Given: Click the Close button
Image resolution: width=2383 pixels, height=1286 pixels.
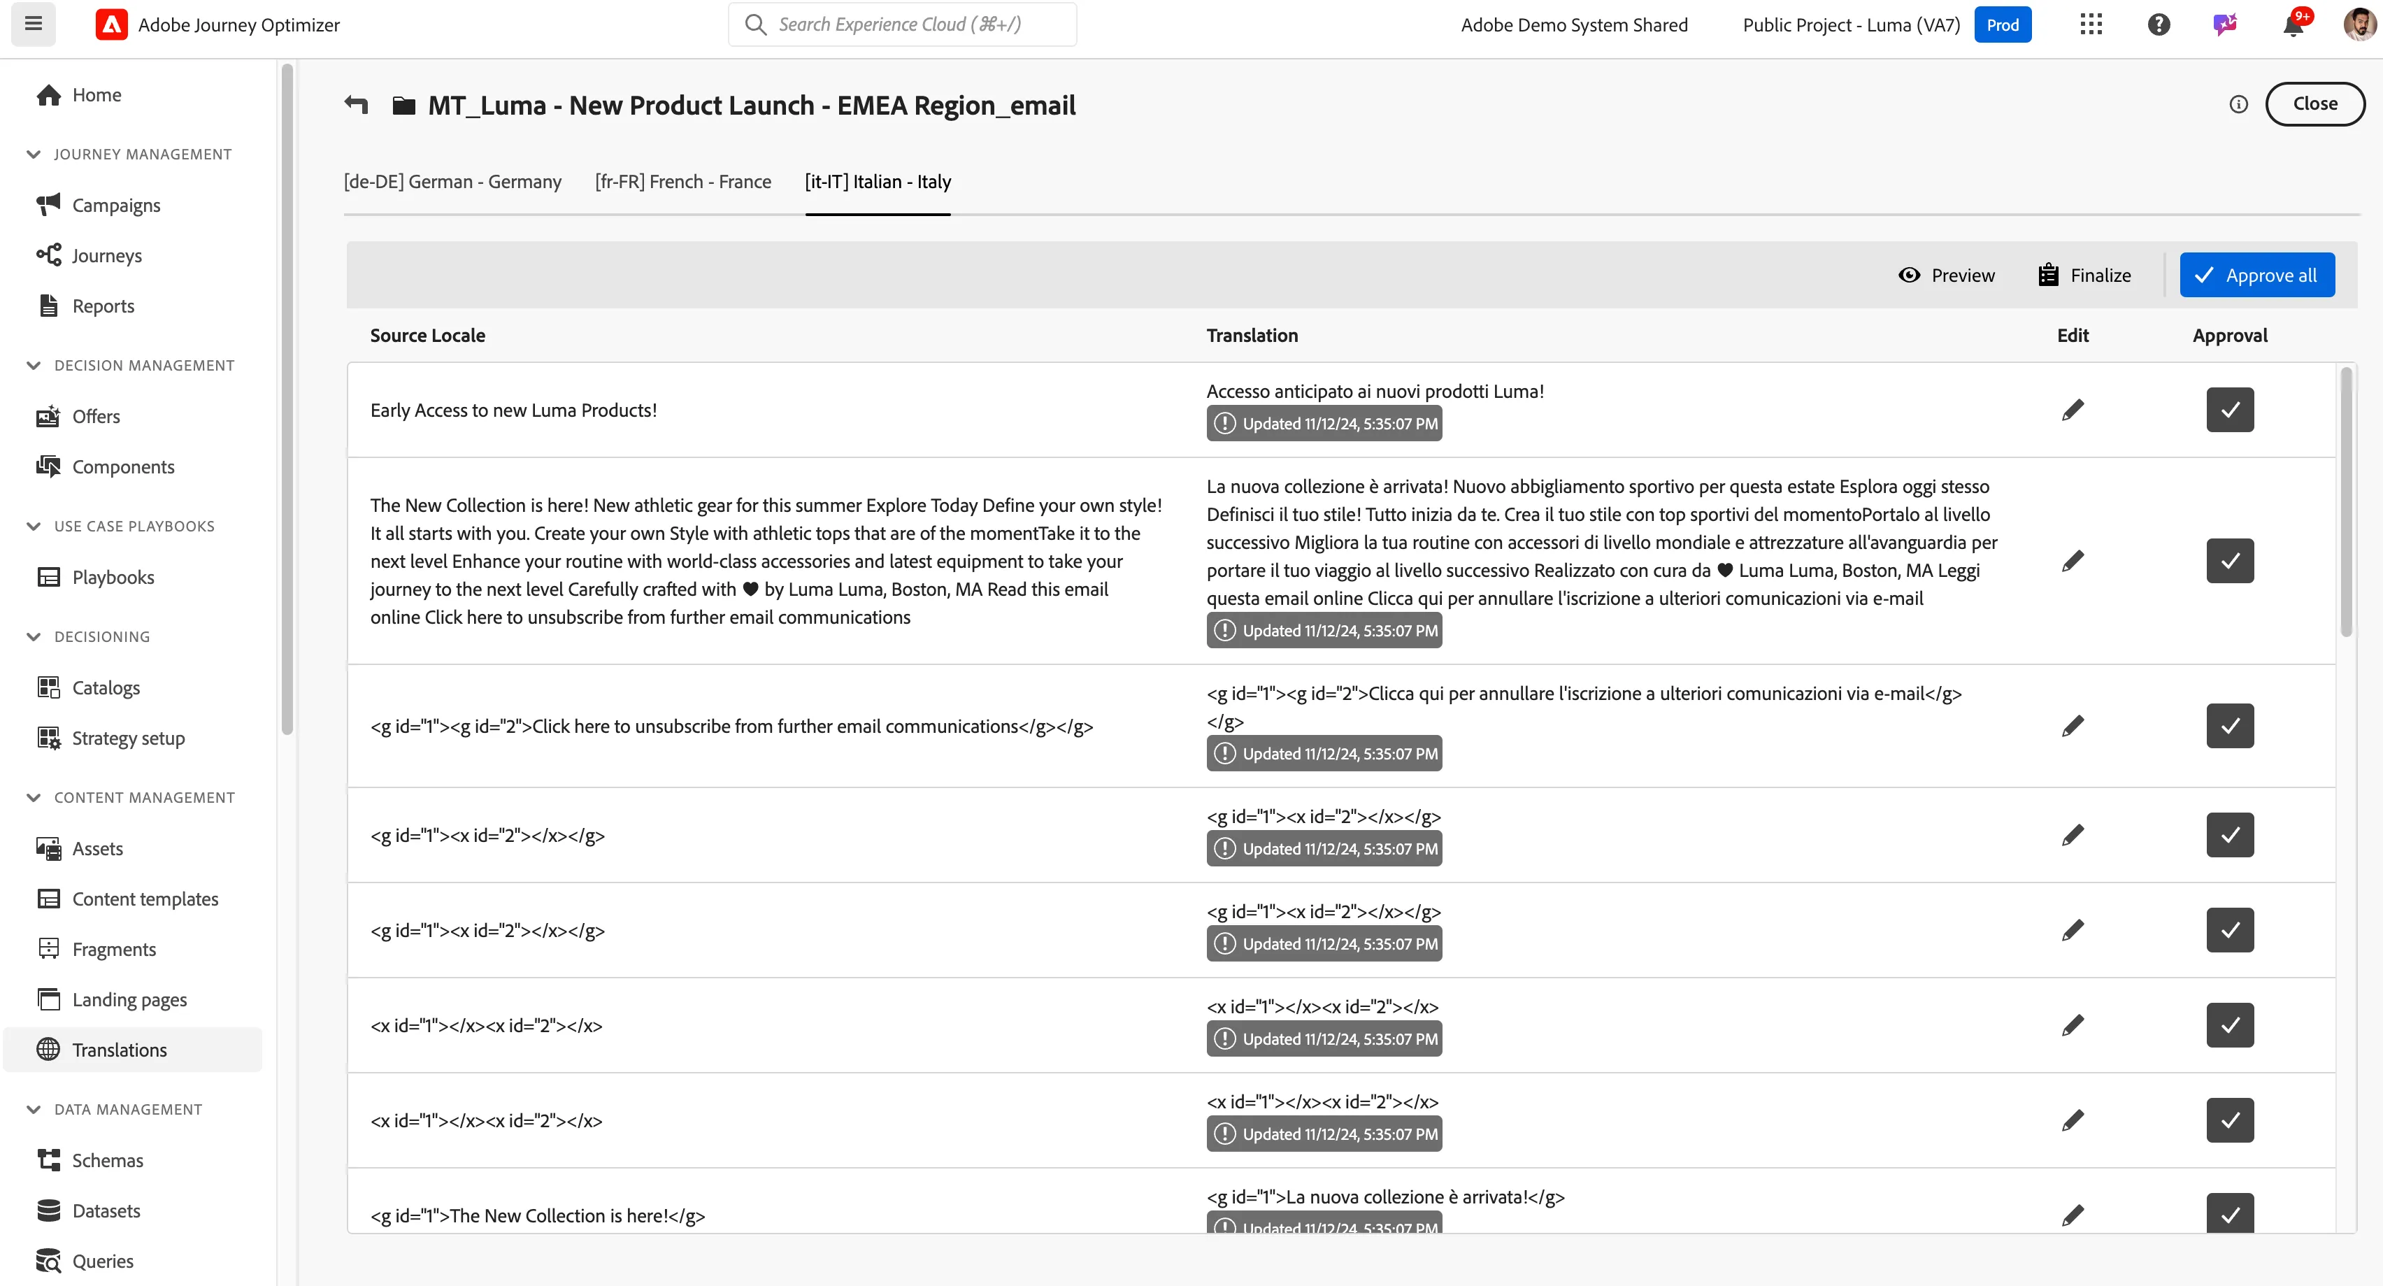Looking at the screenshot, I should coord(2314,103).
